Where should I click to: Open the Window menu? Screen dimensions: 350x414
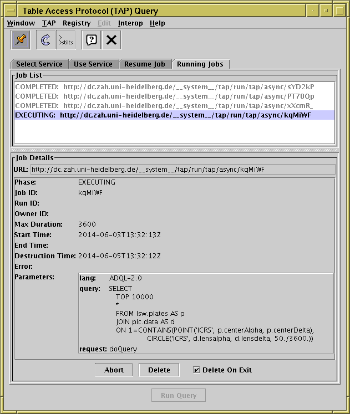[x=21, y=23]
